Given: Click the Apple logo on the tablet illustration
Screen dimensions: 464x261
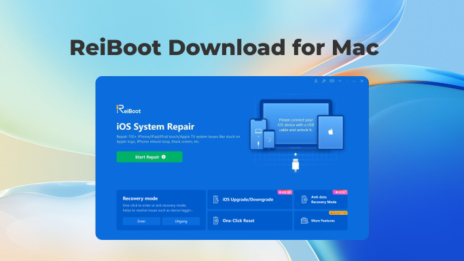Looking at the screenshot, I should (331, 132).
